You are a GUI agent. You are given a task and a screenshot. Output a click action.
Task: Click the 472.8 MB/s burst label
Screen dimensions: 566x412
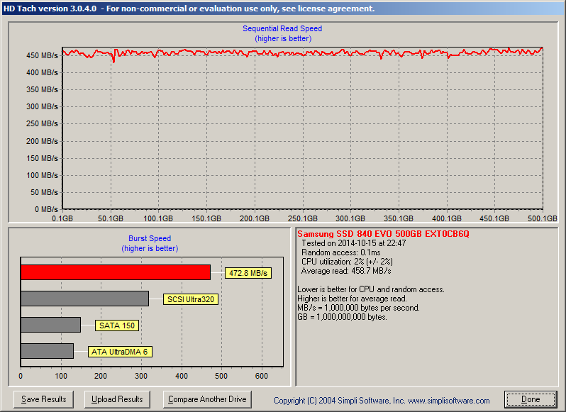tap(248, 273)
